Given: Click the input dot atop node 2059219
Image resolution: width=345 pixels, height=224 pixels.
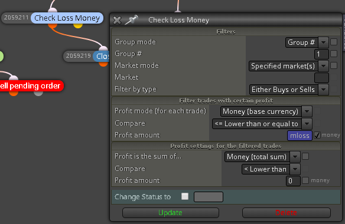Looking at the screenshot, I should click(x=103, y=49).
